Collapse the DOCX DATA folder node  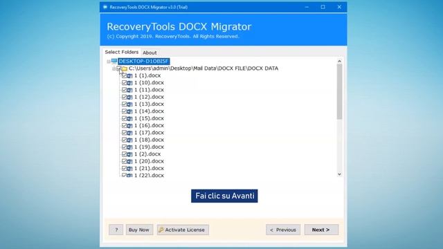pos(114,68)
